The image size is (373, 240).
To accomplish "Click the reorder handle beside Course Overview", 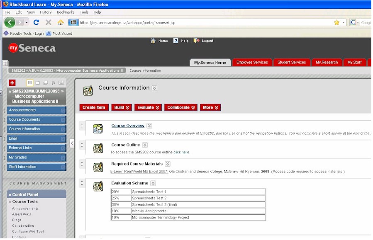I will coord(82,126).
